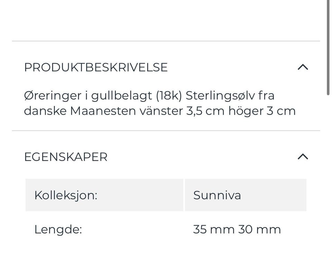Select the PRODUKTBESKRIVELSE heading
The height and width of the screenshot is (257, 332).
96,67
